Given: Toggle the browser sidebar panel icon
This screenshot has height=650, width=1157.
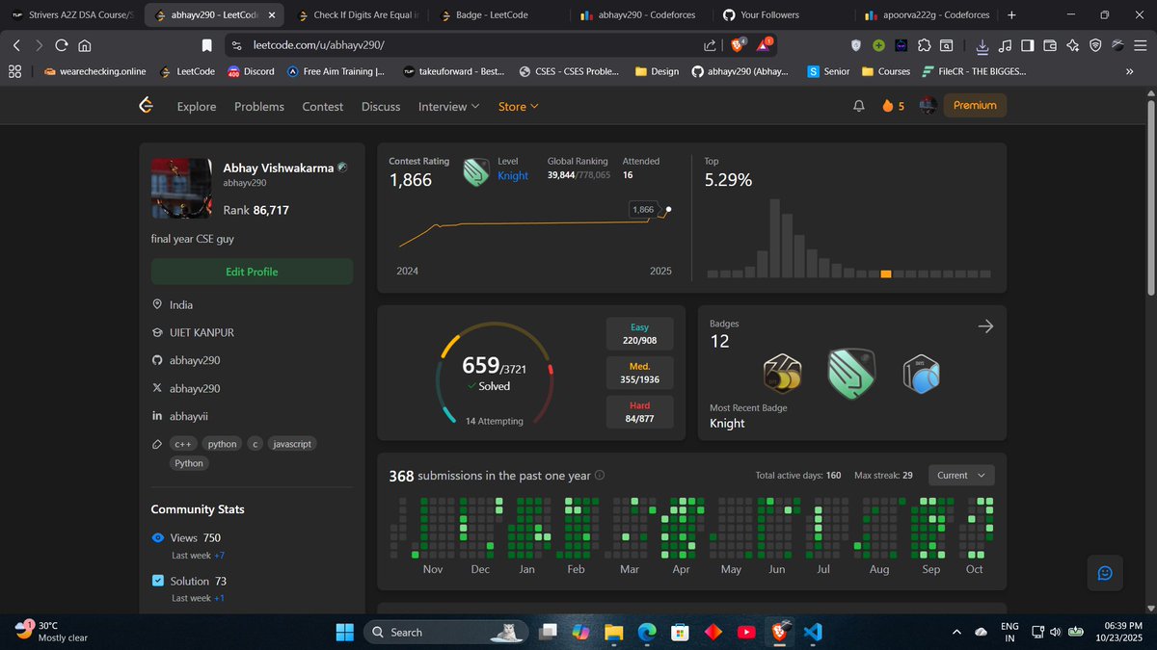Looking at the screenshot, I should 1027,44.
